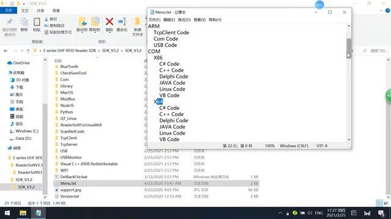Click the Move to icon in ribbon
The width and height of the screenshot is (391, 219).
tap(82, 22)
